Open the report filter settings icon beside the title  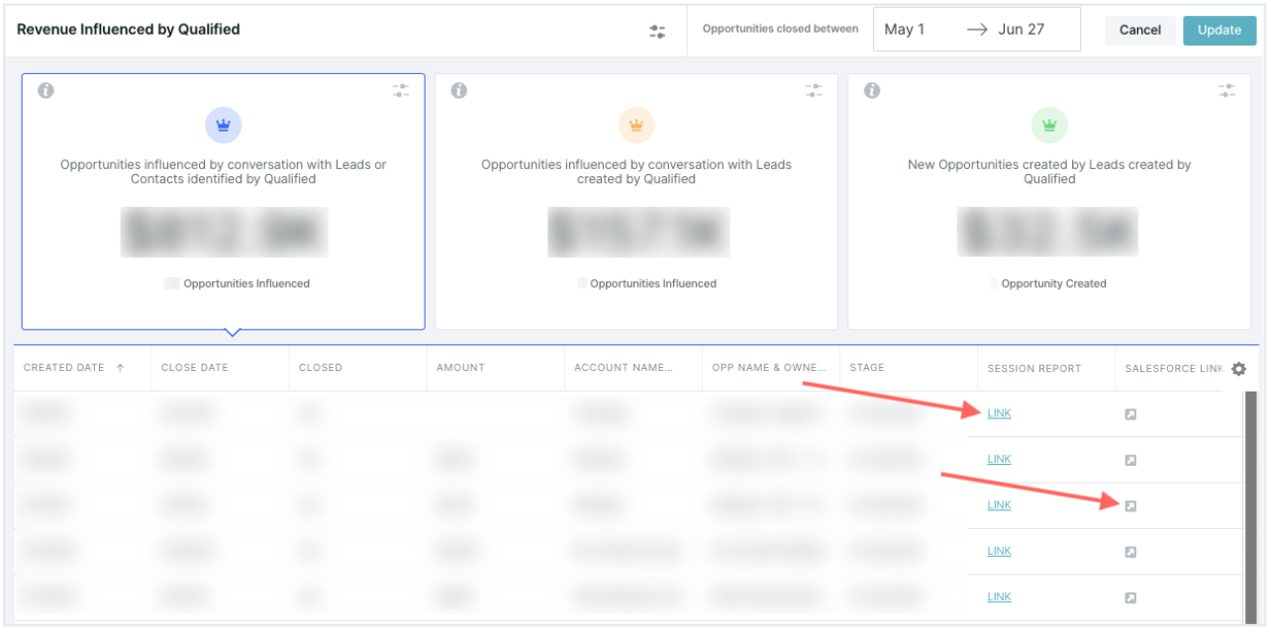(657, 31)
